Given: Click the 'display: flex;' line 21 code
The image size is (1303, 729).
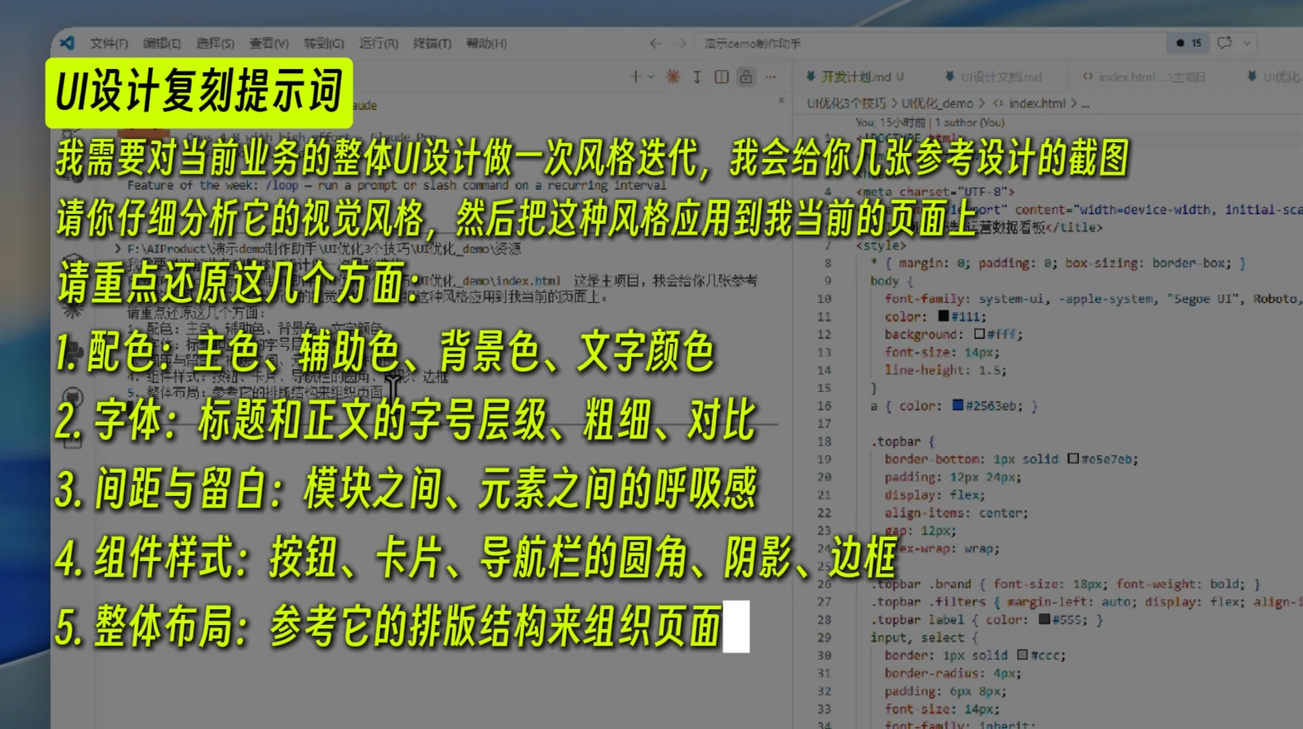Looking at the screenshot, I should [934, 494].
